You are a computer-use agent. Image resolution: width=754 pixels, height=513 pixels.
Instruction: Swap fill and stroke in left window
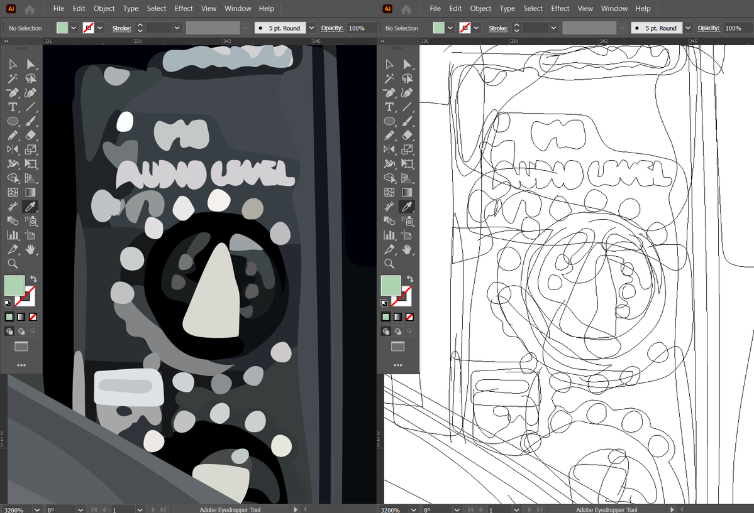click(x=33, y=279)
